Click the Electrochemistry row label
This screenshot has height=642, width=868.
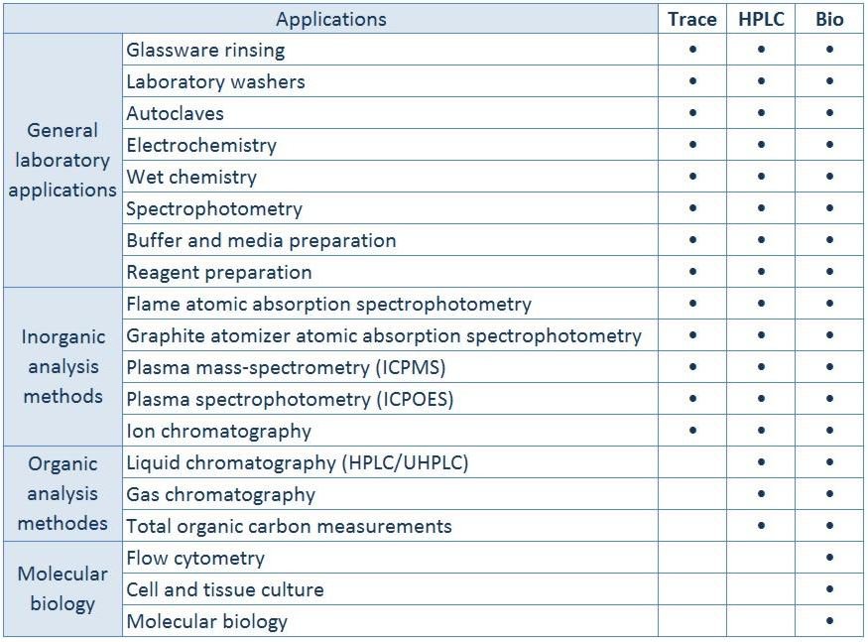[201, 145]
